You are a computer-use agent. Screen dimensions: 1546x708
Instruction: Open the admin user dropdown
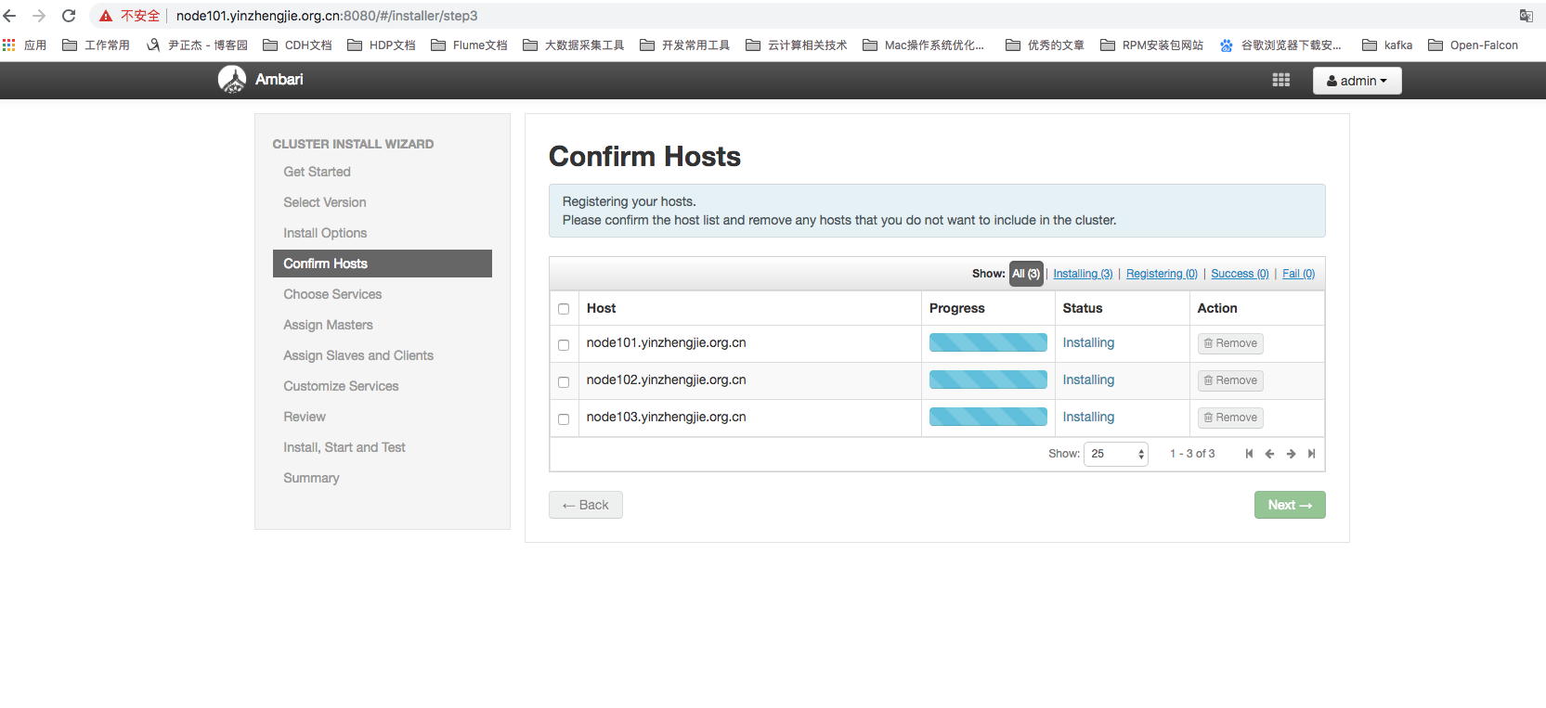coord(1357,81)
